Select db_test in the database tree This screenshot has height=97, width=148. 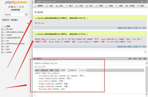point(9,29)
